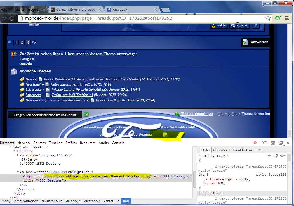Open the Styles gear dropdown menu

(x=283, y=156)
